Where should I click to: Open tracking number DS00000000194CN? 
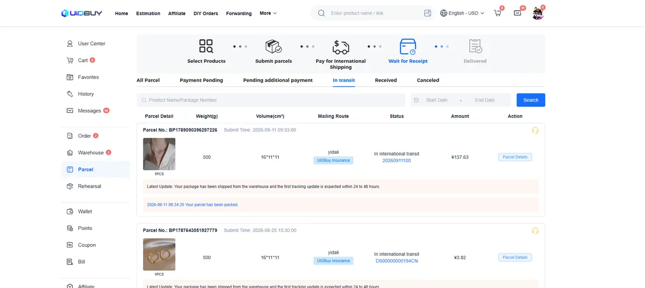coord(397,261)
